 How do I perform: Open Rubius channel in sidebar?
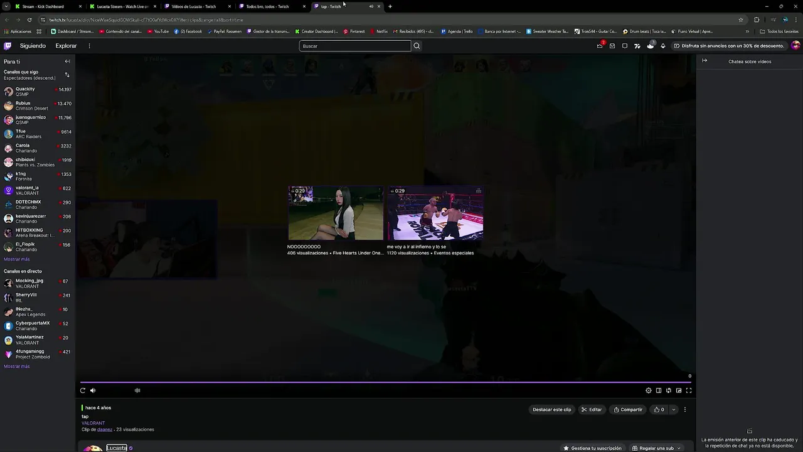coord(38,105)
